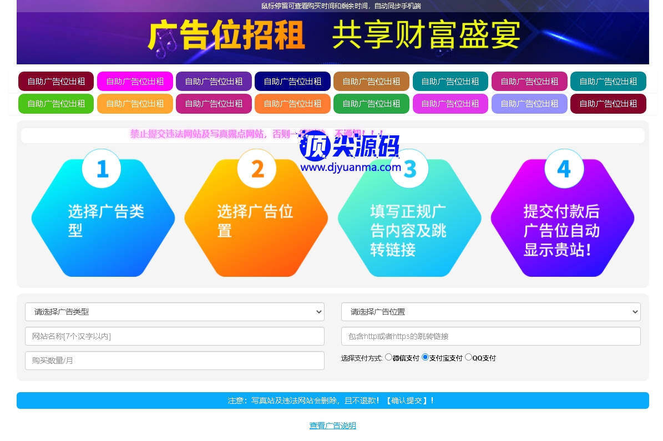
Task: Choose the QQ支付 payment radio button
Action: click(468, 357)
